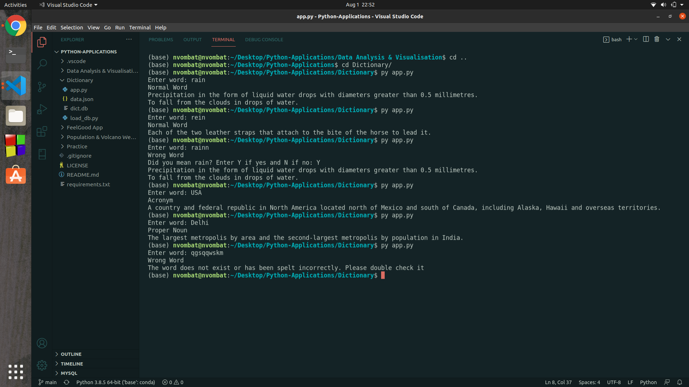
Task: Select the bash terminal entry
Action: coord(612,39)
